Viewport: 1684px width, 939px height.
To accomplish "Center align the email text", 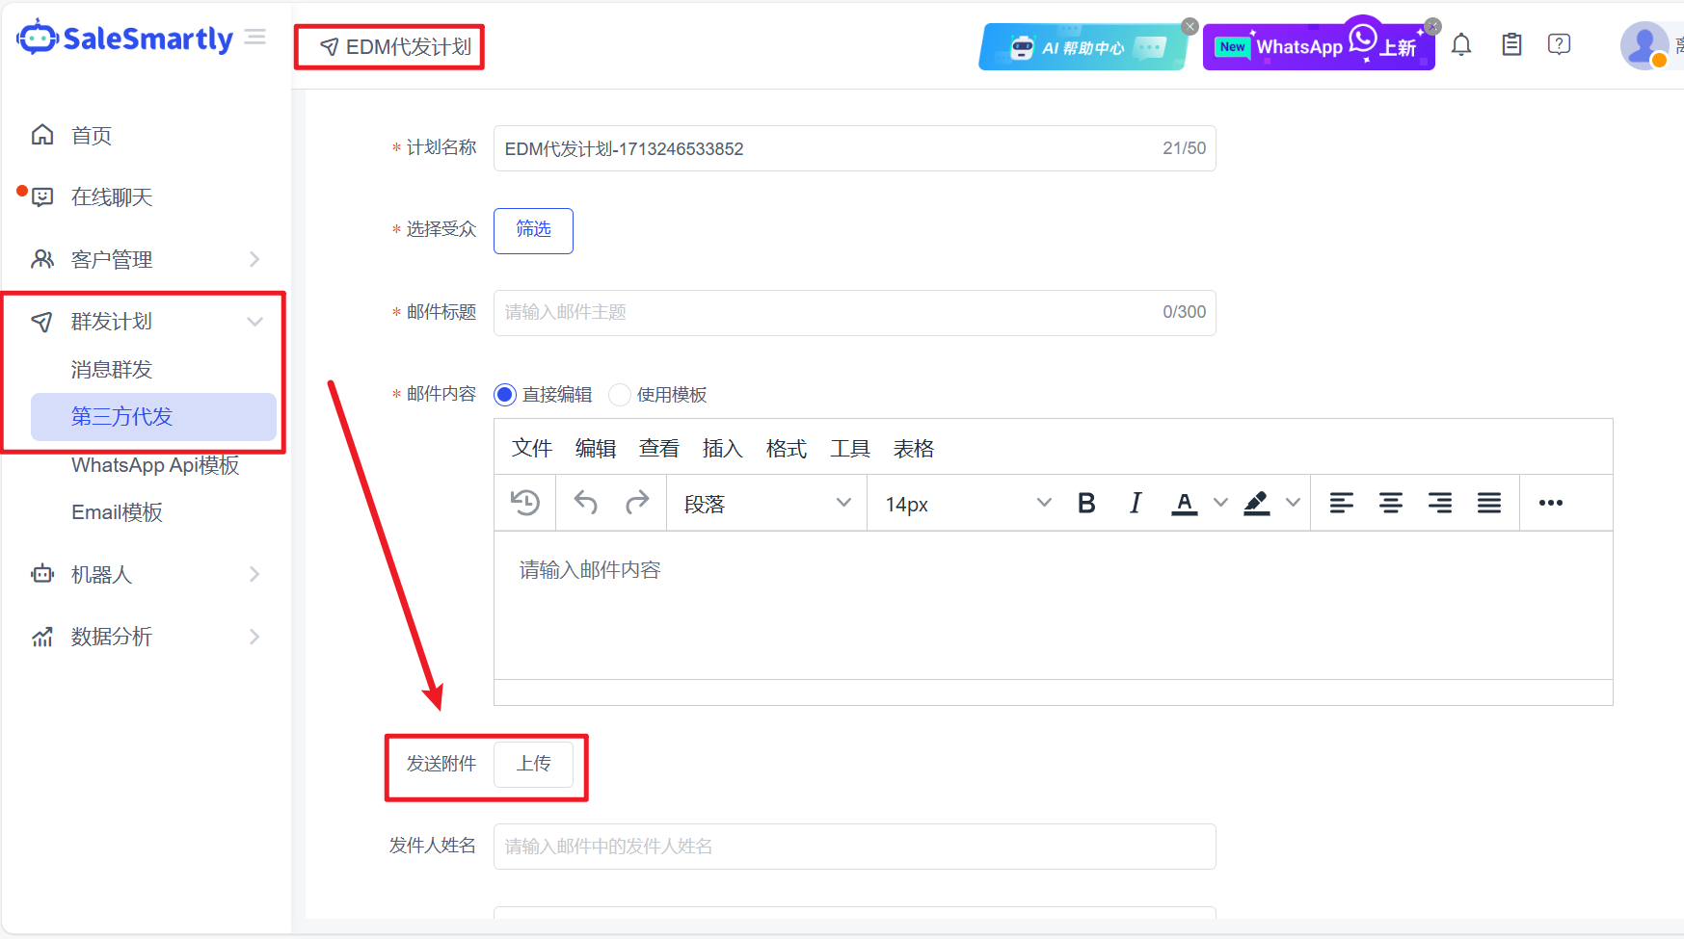I will [1390, 503].
